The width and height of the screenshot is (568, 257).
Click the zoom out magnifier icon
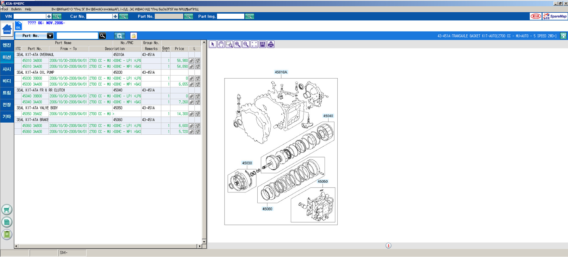click(246, 44)
